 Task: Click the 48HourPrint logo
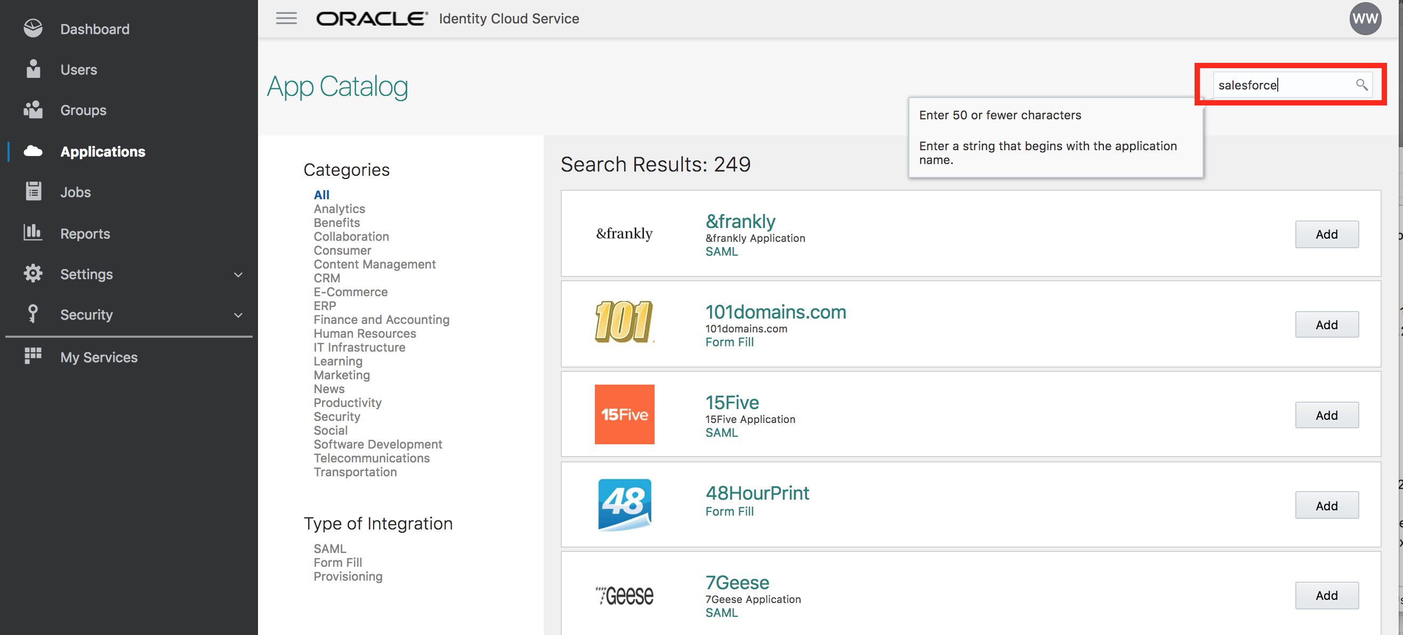point(624,504)
